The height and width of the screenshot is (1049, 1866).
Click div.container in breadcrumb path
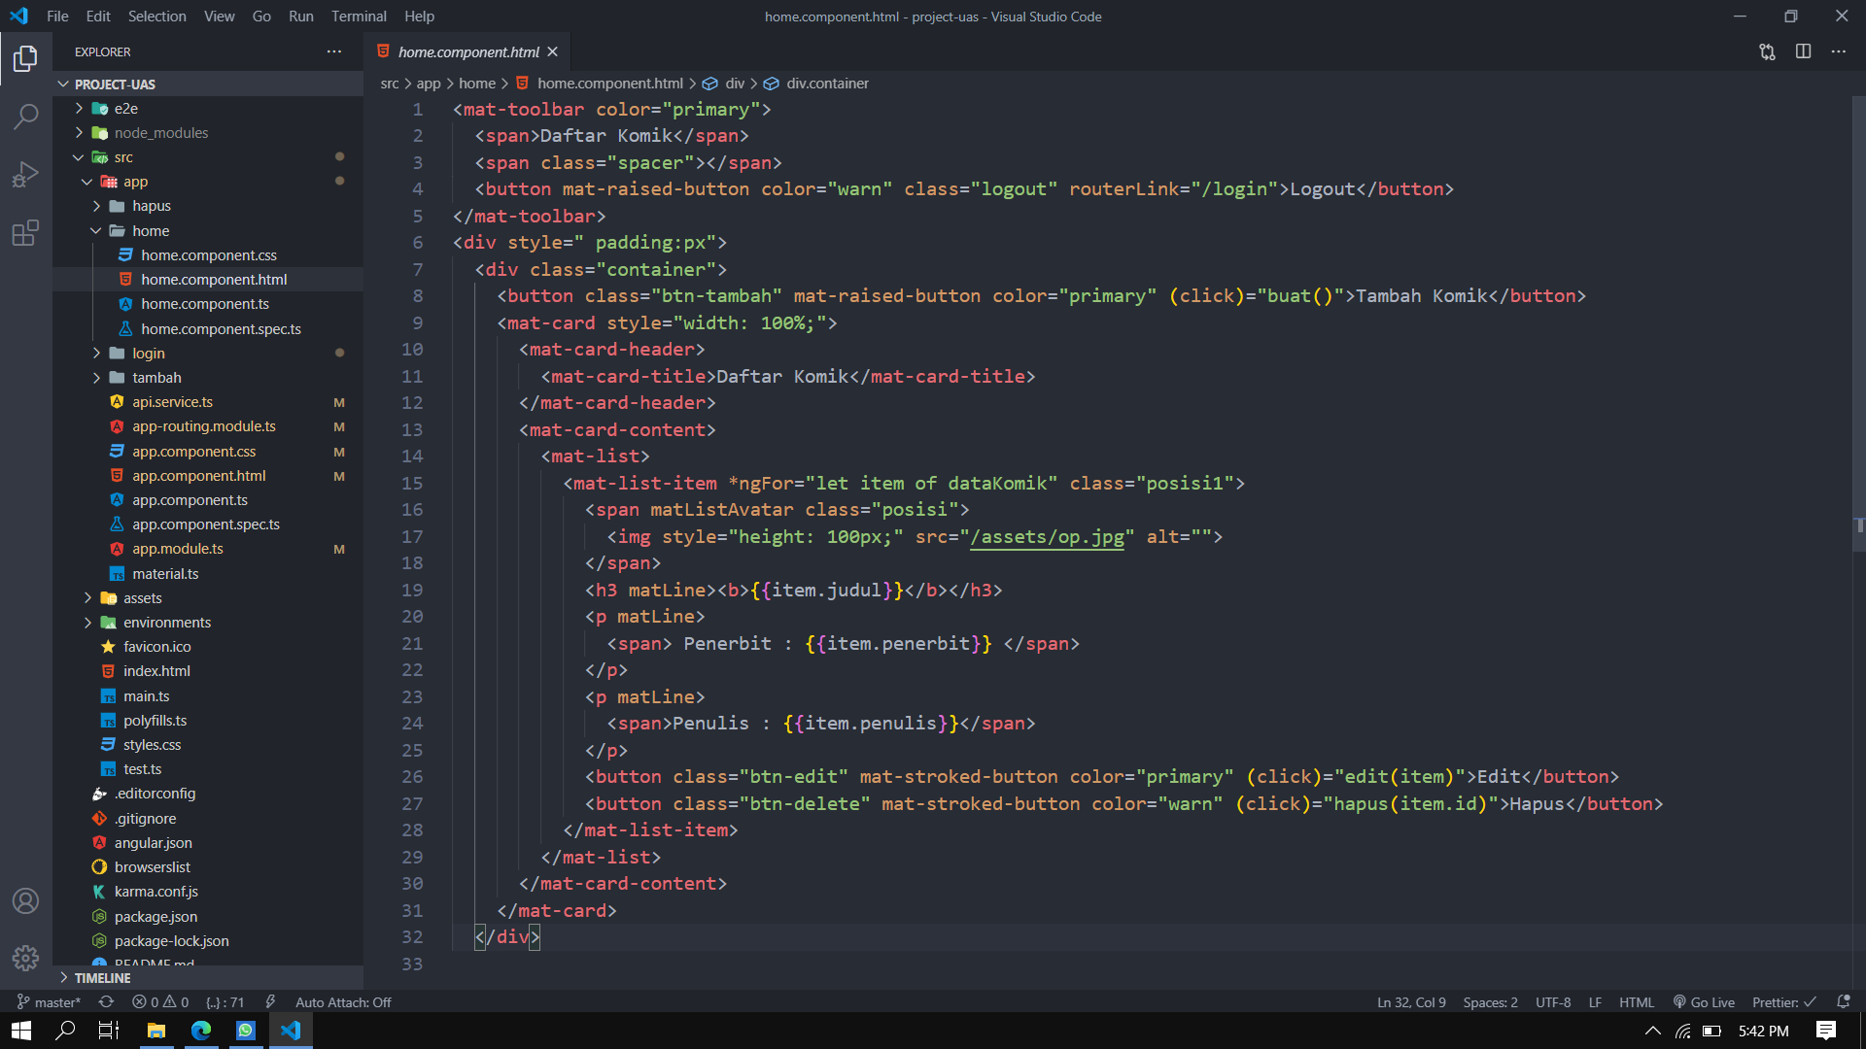[x=827, y=84]
